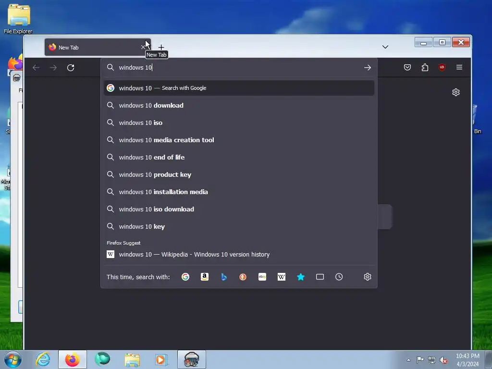Image resolution: width=492 pixels, height=369 pixels.
Task: Go back with the back arrow
Action: point(36,67)
